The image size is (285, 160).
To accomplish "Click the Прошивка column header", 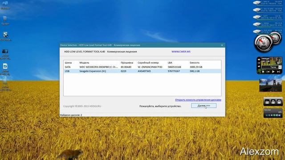I will (x=127, y=63).
